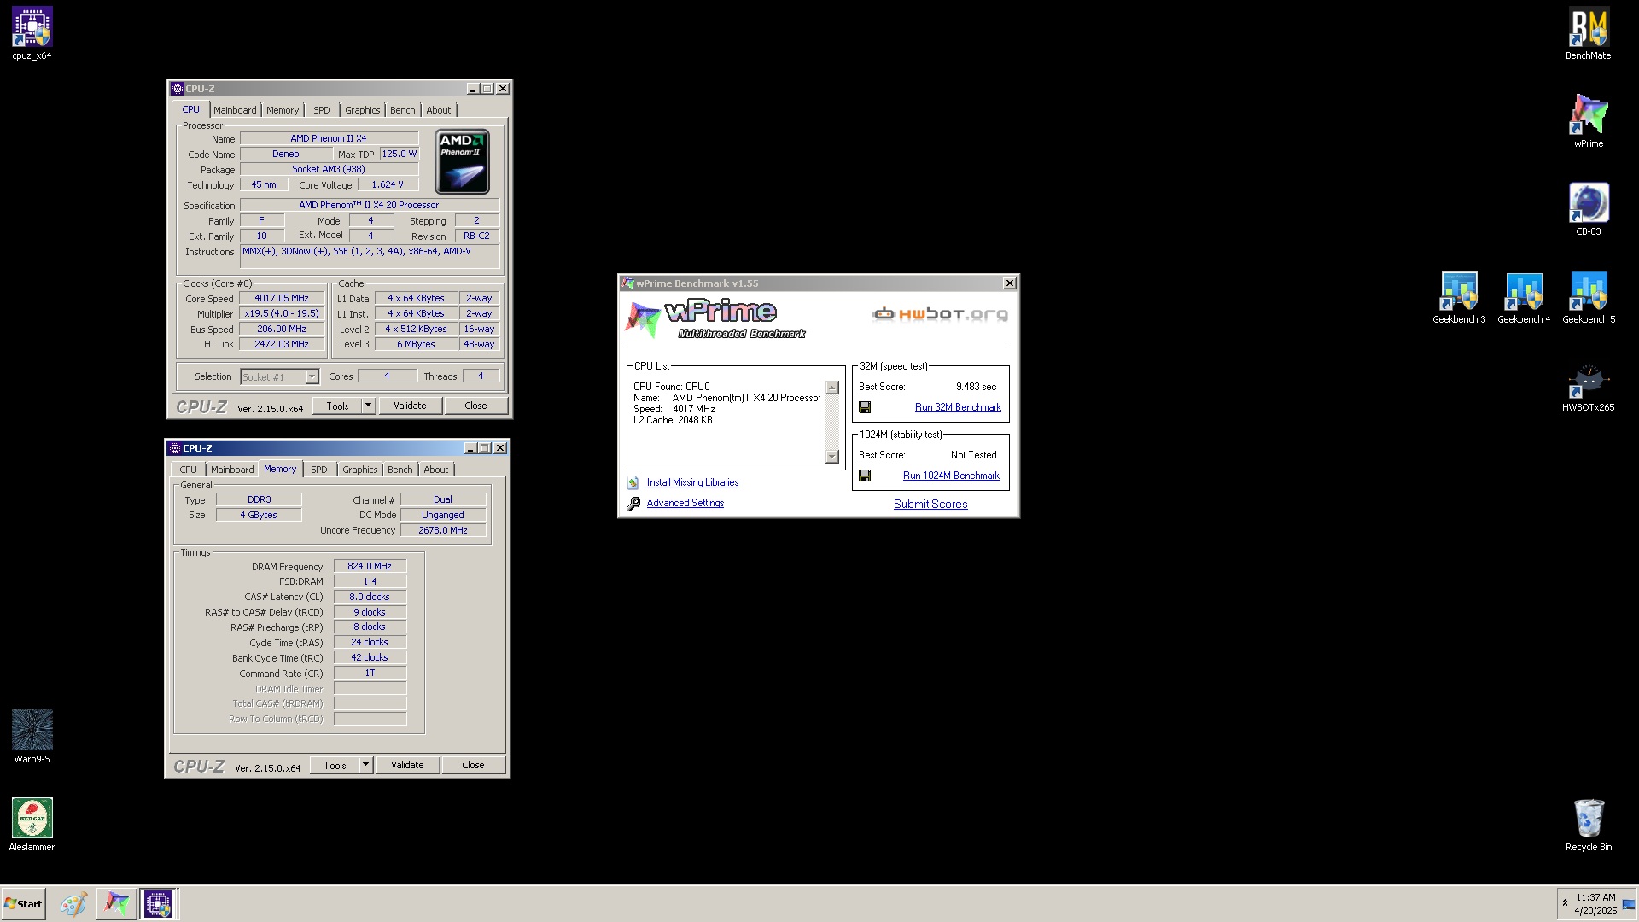Click the DRAM Frequency value 824.0 MHz
The width and height of the screenshot is (1639, 922).
(370, 567)
